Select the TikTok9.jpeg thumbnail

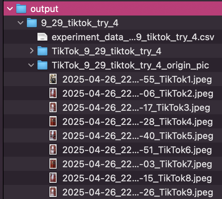[53, 192]
